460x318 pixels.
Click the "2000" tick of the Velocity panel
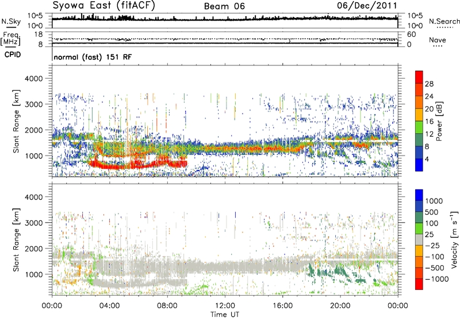pos(33,249)
